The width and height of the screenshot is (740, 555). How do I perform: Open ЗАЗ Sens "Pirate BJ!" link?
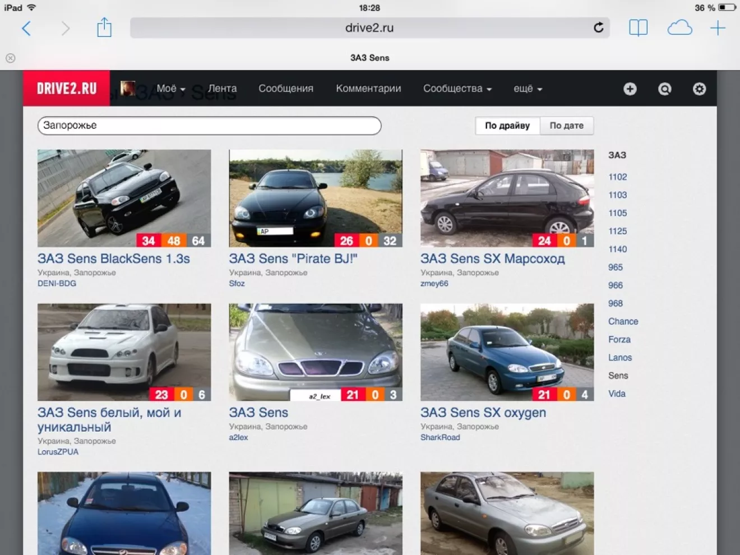[x=293, y=258]
